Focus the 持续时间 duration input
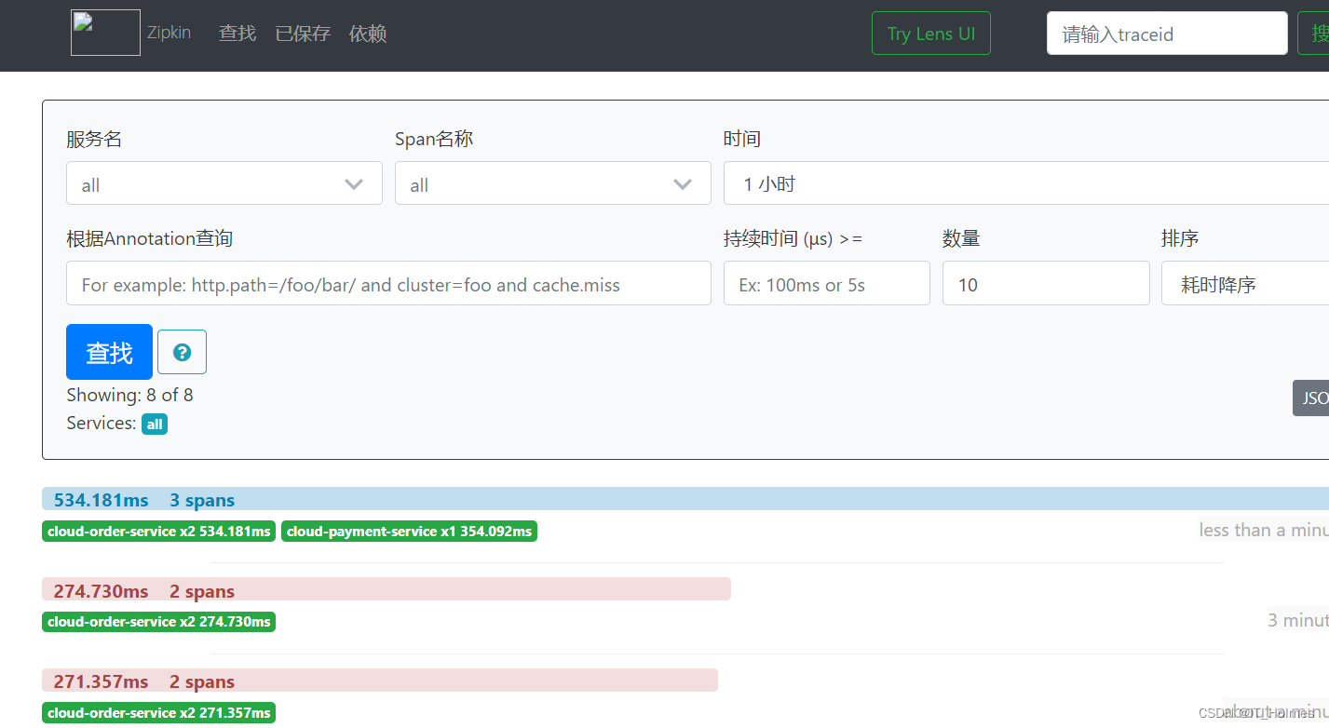1329x728 pixels. (826, 283)
